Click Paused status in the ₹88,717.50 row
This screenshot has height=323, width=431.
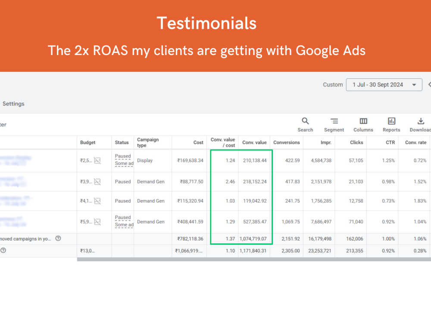[x=123, y=181]
